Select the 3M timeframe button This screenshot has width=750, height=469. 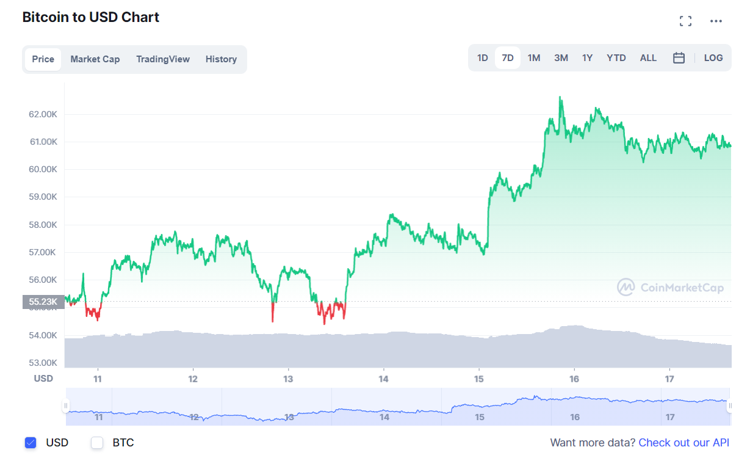(561, 57)
